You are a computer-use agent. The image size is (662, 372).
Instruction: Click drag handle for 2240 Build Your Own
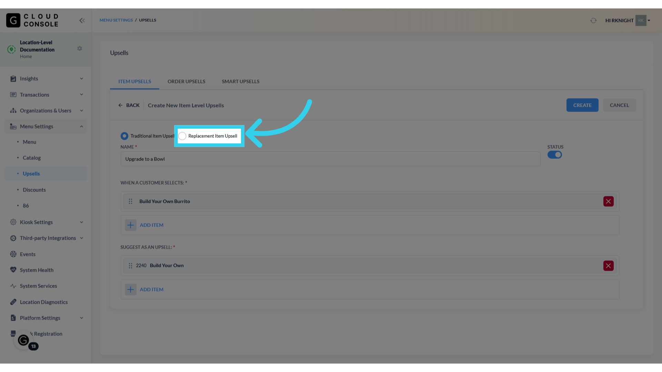point(130,266)
